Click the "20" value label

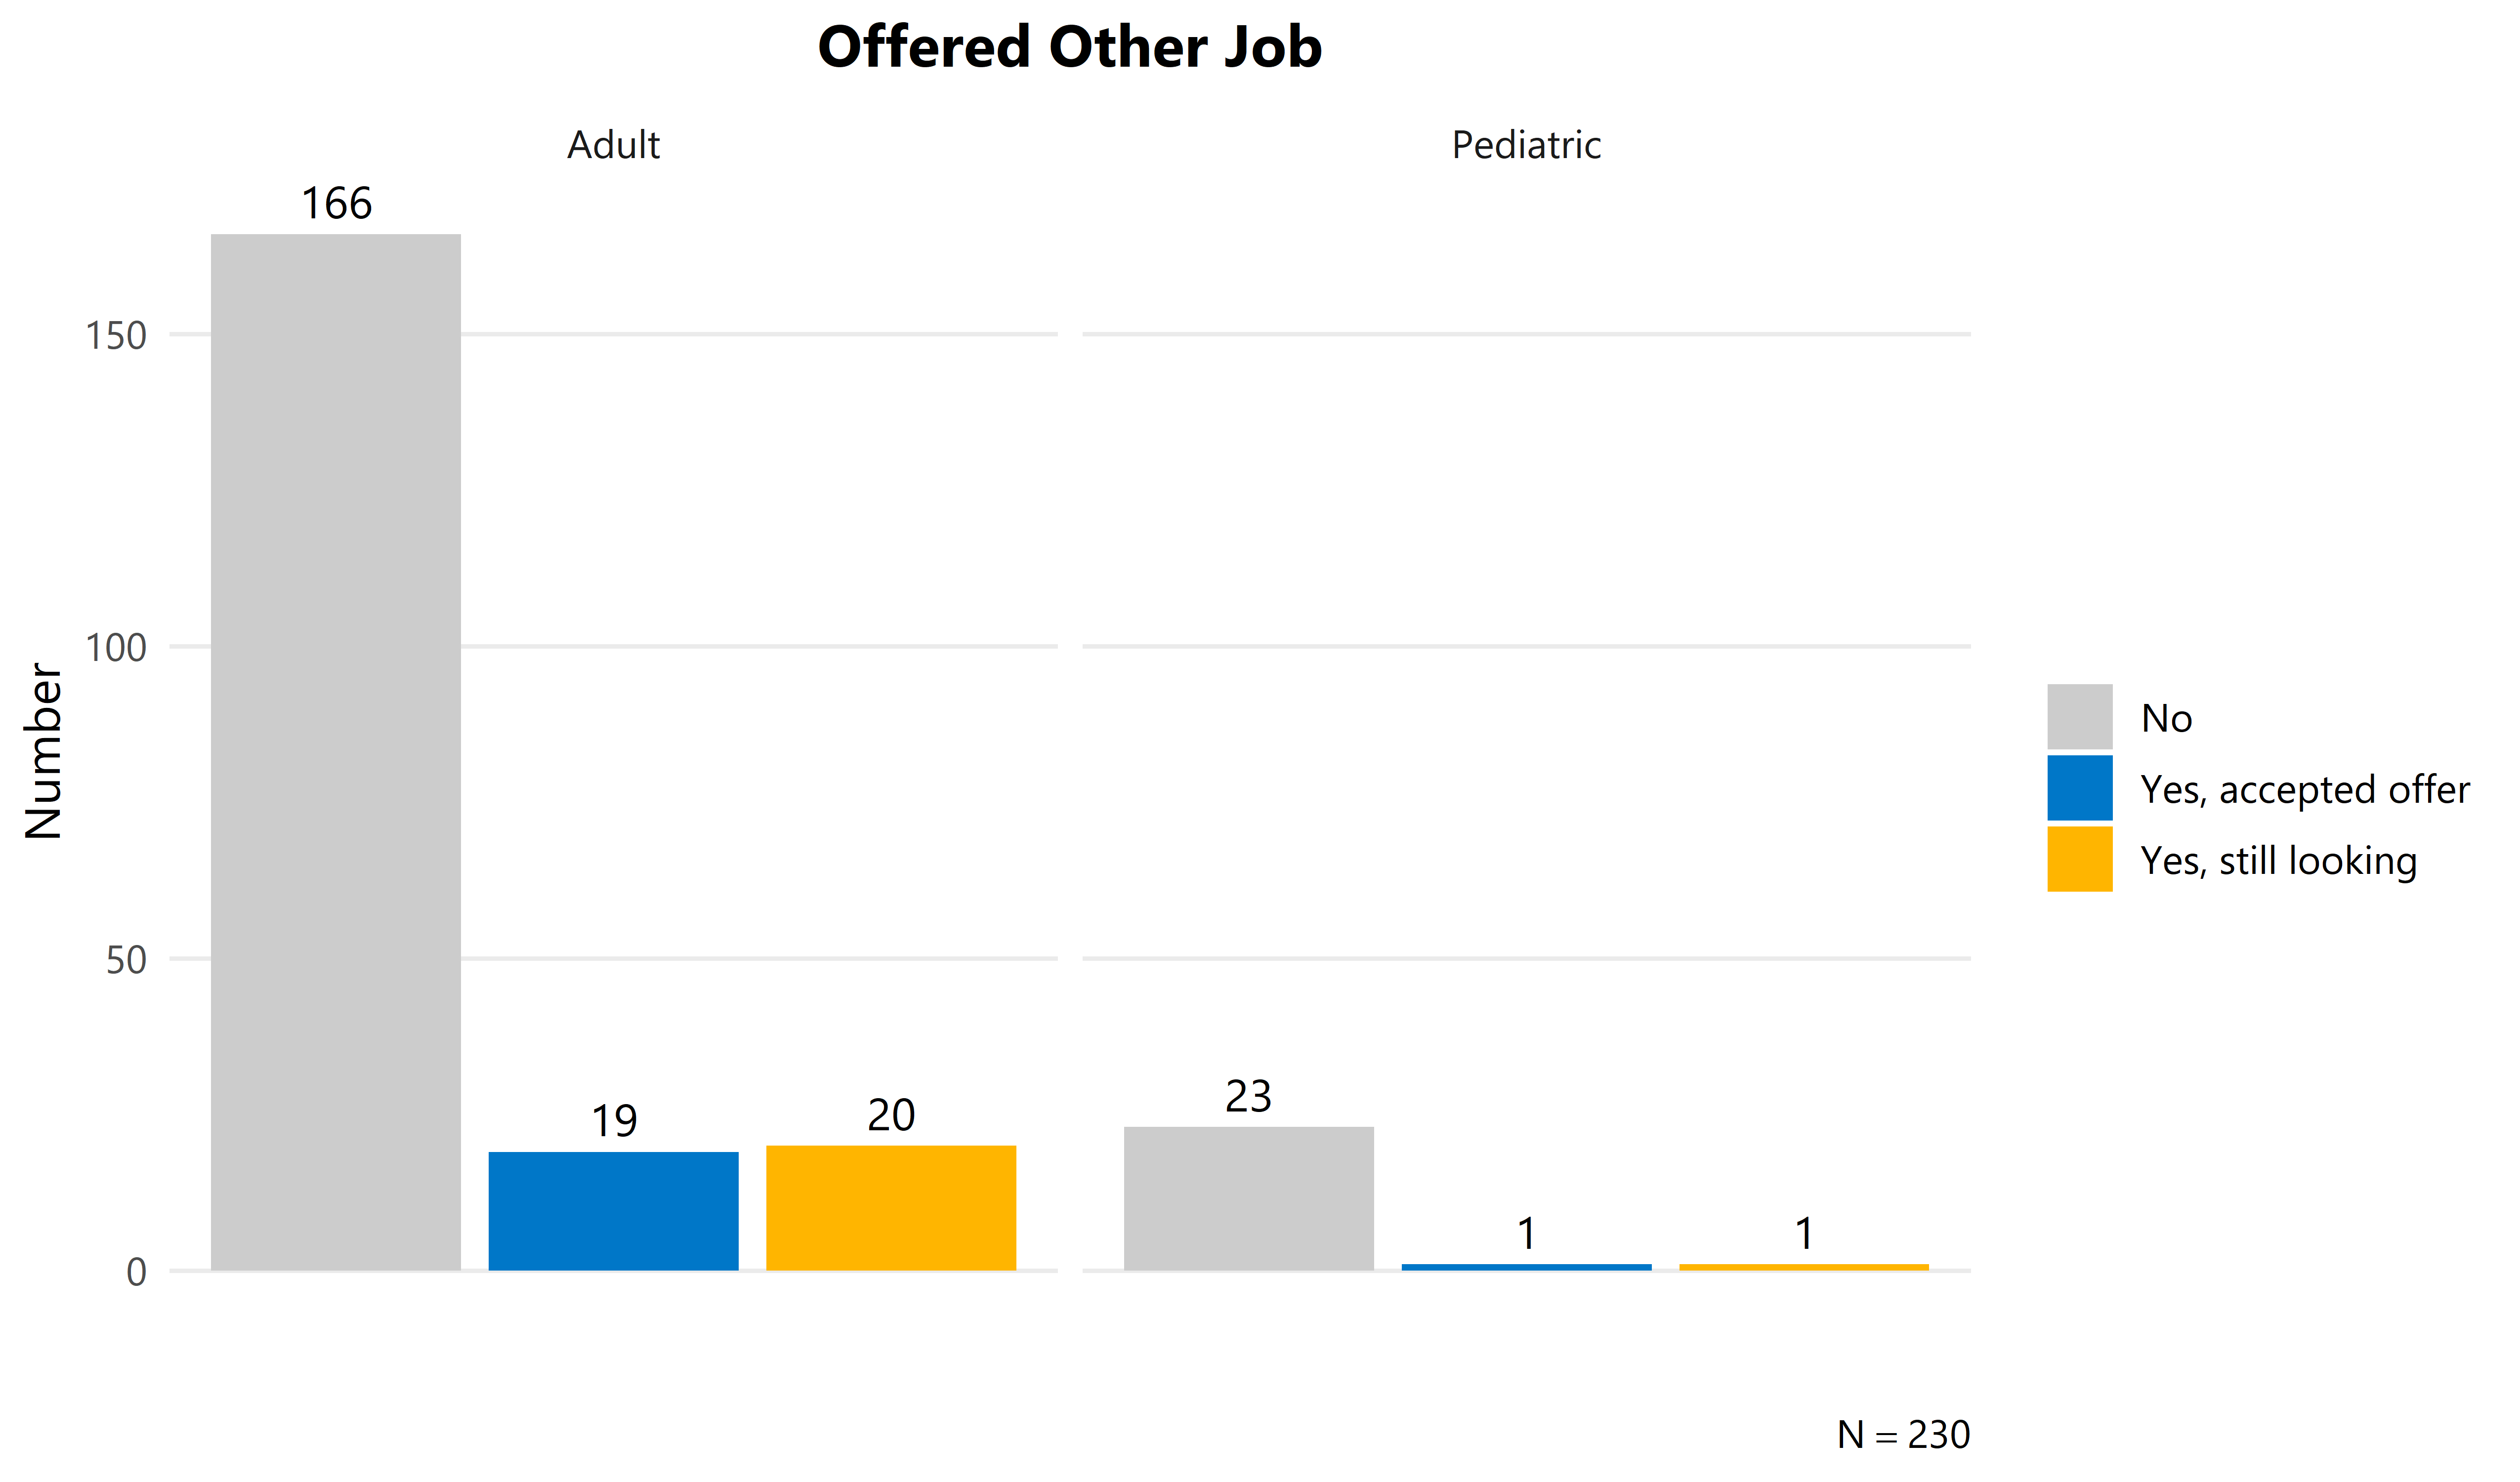coord(891,1115)
